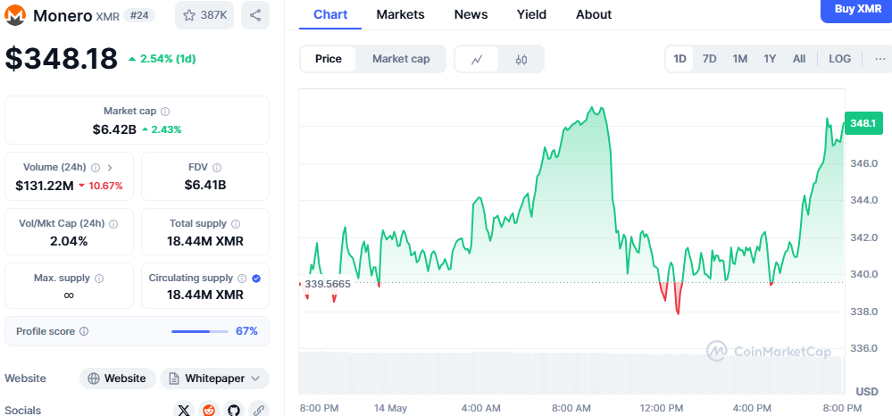Switch chart to candlestick view icon
The height and width of the screenshot is (416, 892).
(521, 59)
